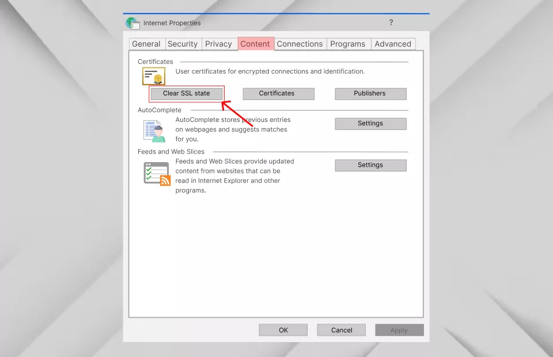553x357 pixels.
Task: Open the Security tab
Action: tap(183, 44)
